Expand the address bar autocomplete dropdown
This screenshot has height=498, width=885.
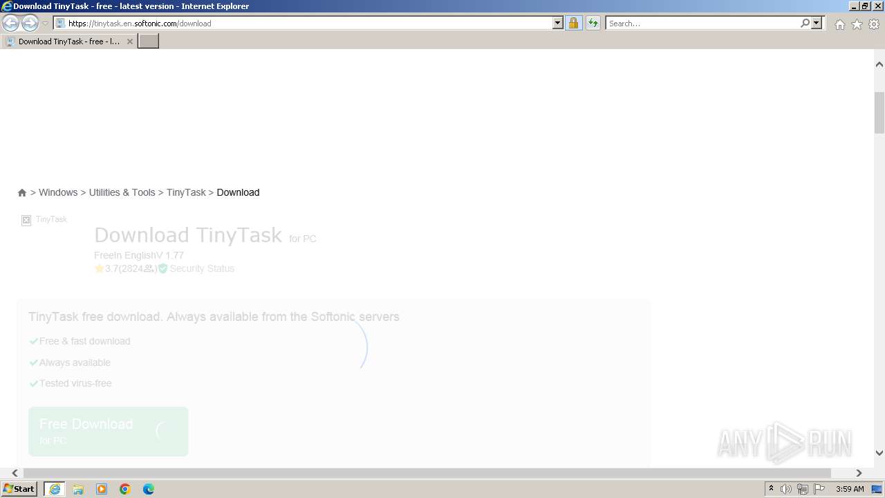pyautogui.click(x=558, y=23)
